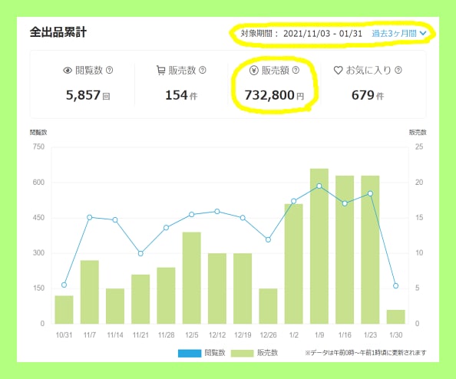Click the x-axis label 1/23
This screenshot has height=379, width=456.
pyautogui.click(x=370, y=335)
